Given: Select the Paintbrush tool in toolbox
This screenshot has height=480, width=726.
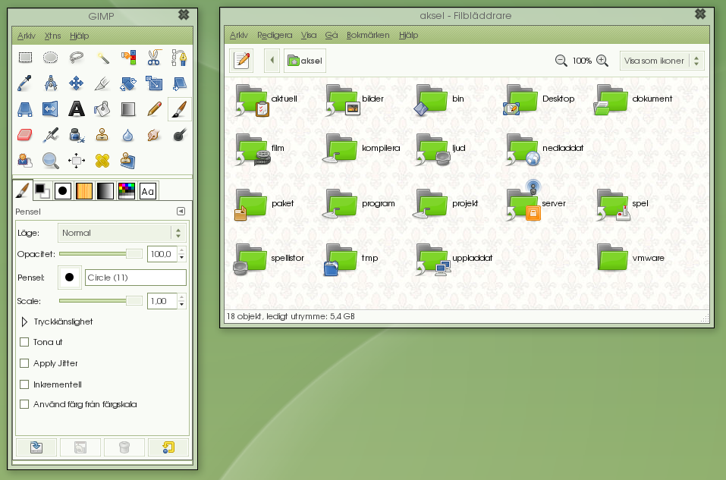Looking at the screenshot, I should click(x=179, y=109).
